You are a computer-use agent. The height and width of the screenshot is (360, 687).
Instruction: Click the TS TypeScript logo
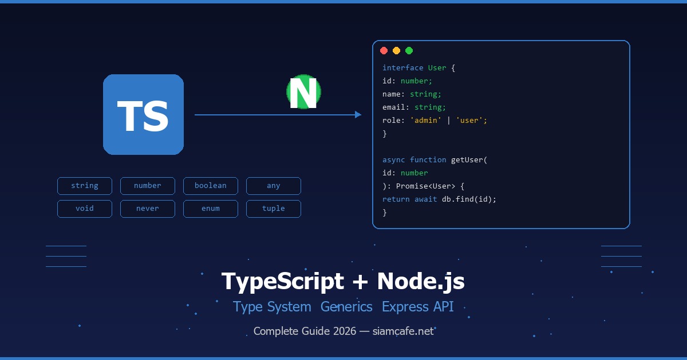(143, 114)
